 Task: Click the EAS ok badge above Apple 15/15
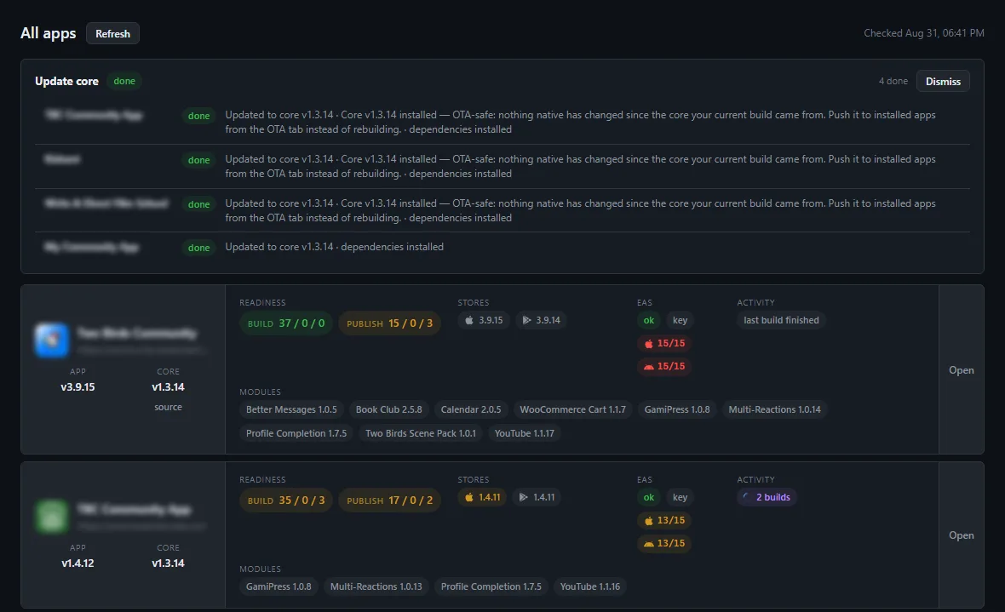coord(649,320)
